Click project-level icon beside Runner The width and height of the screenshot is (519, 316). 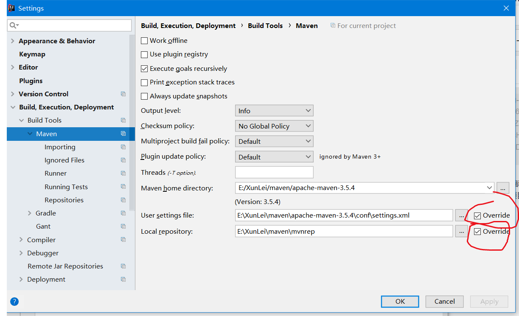coord(123,173)
